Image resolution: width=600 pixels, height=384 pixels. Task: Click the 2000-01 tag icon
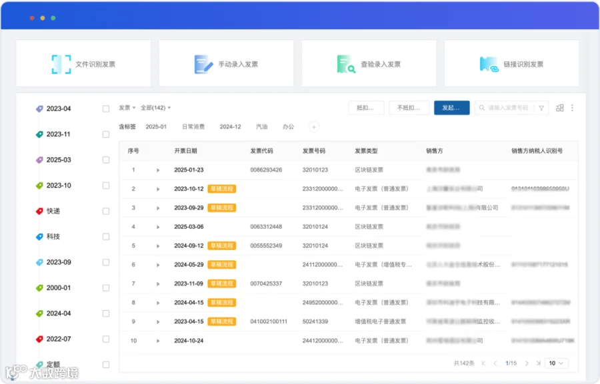click(39, 288)
